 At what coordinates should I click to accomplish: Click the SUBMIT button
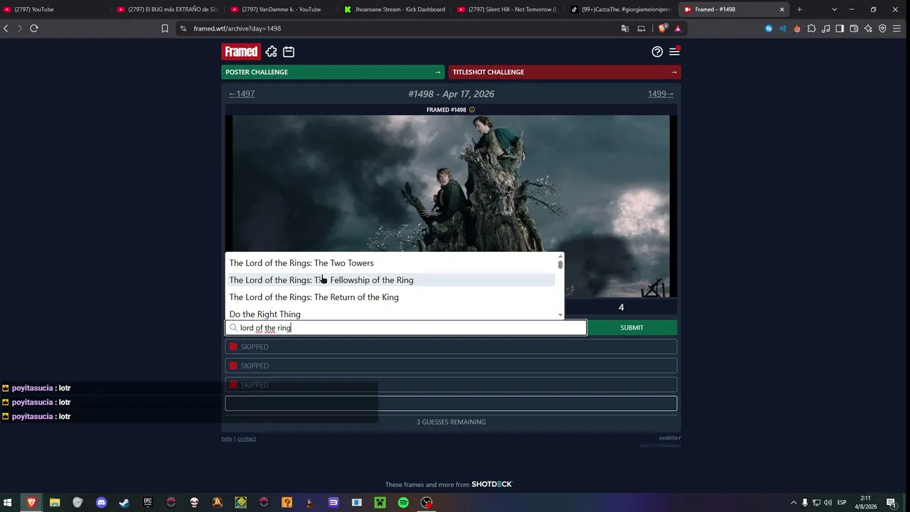[632, 328]
